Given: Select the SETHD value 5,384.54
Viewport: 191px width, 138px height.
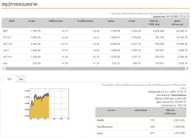Looking at the screenshot, I should pos(183,57).
